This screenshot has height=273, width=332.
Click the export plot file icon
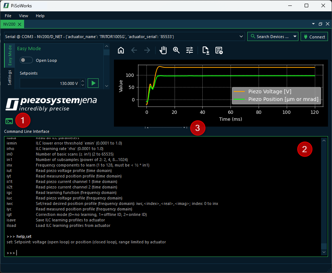206,51
